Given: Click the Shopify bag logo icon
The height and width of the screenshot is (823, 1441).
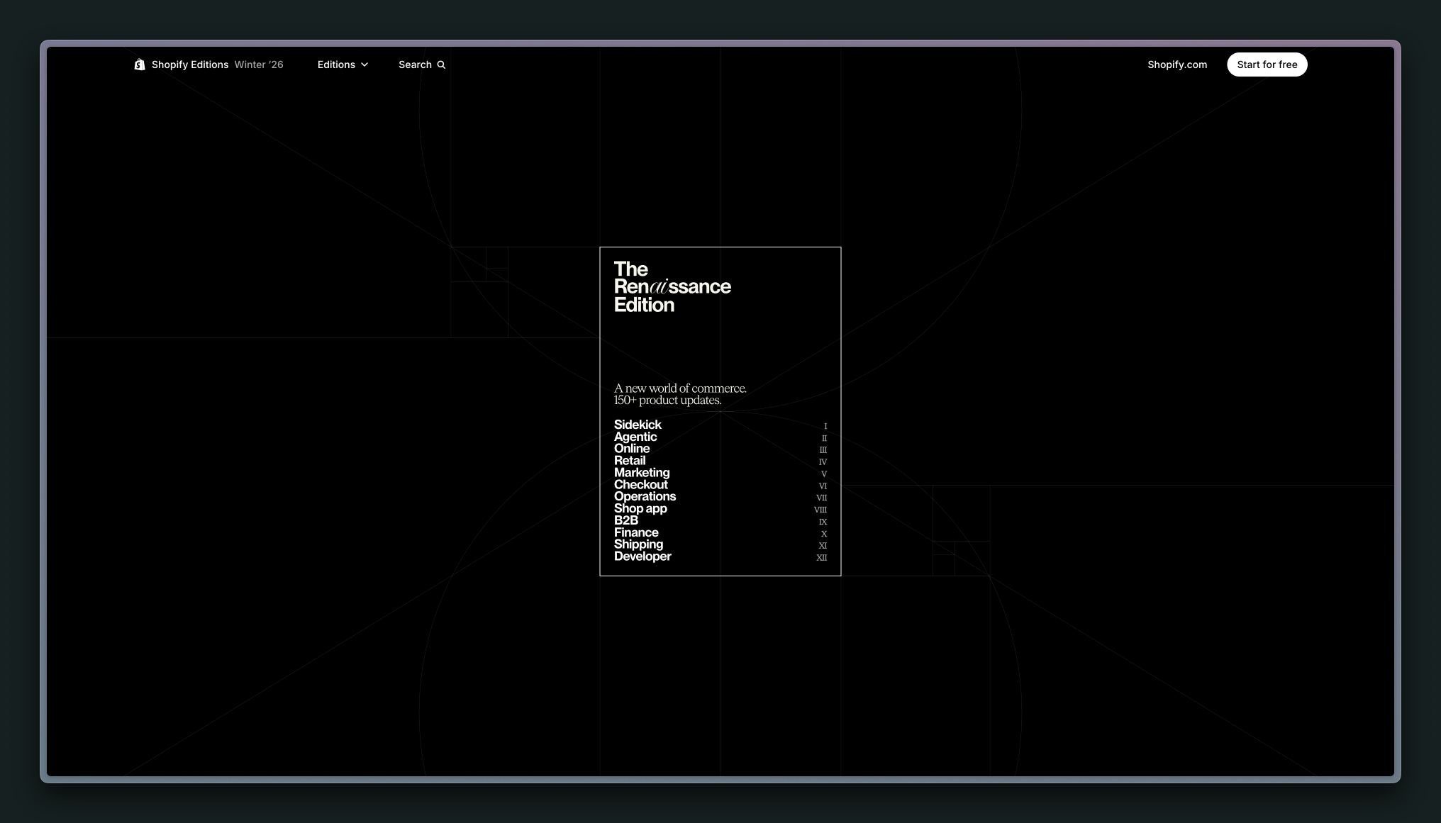Looking at the screenshot, I should pyautogui.click(x=140, y=65).
